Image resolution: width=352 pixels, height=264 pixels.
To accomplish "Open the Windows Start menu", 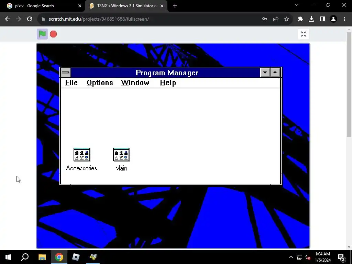I will (x=8, y=257).
